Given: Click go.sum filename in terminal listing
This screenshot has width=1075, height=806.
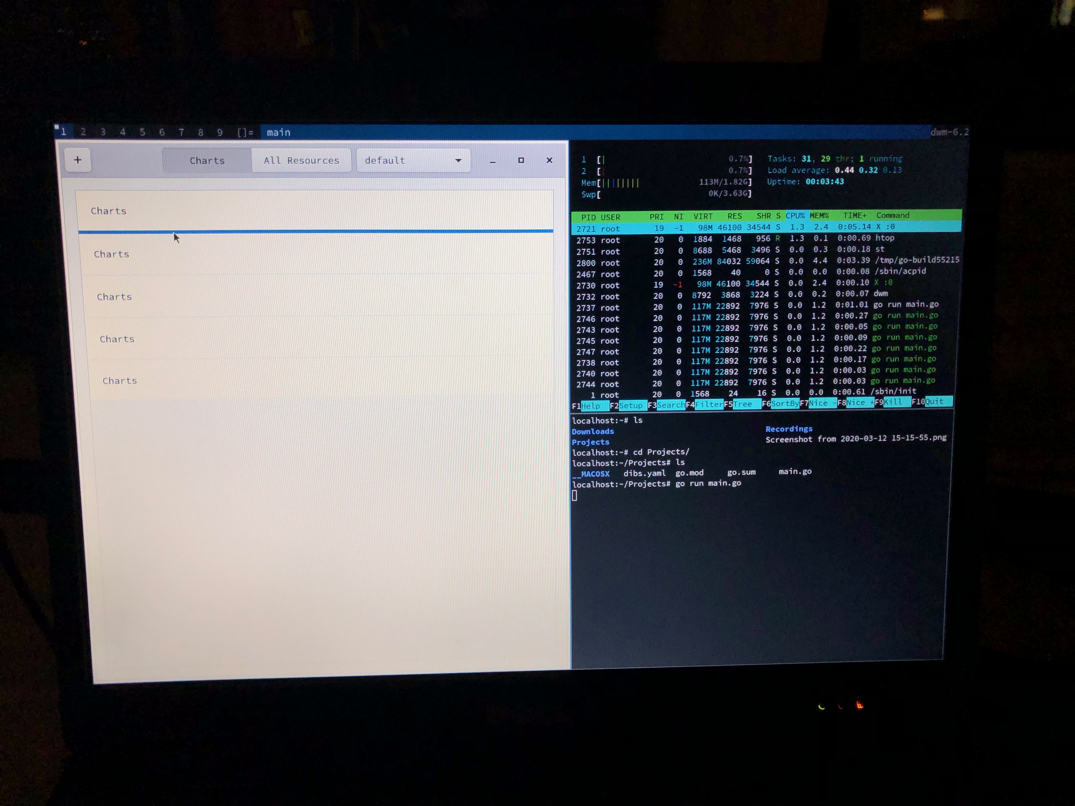Looking at the screenshot, I should coord(741,472).
